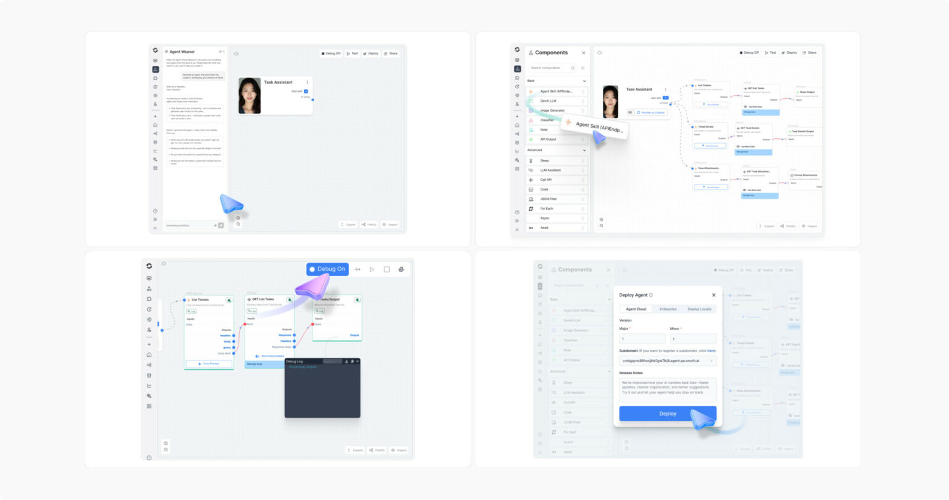Click the attach icon in debug toolbar
This screenshot has width=949, height=500.
[x=401, y=269]
